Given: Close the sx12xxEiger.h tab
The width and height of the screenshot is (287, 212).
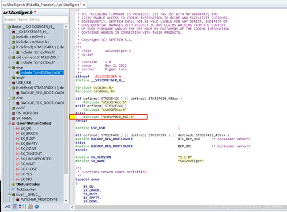Looking at the screenshot, I should [84, 5].
